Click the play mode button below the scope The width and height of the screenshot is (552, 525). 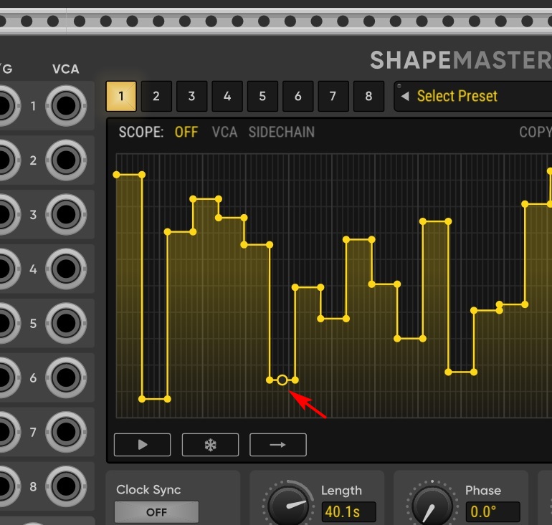pyautogui.click(x=142, y=445)
